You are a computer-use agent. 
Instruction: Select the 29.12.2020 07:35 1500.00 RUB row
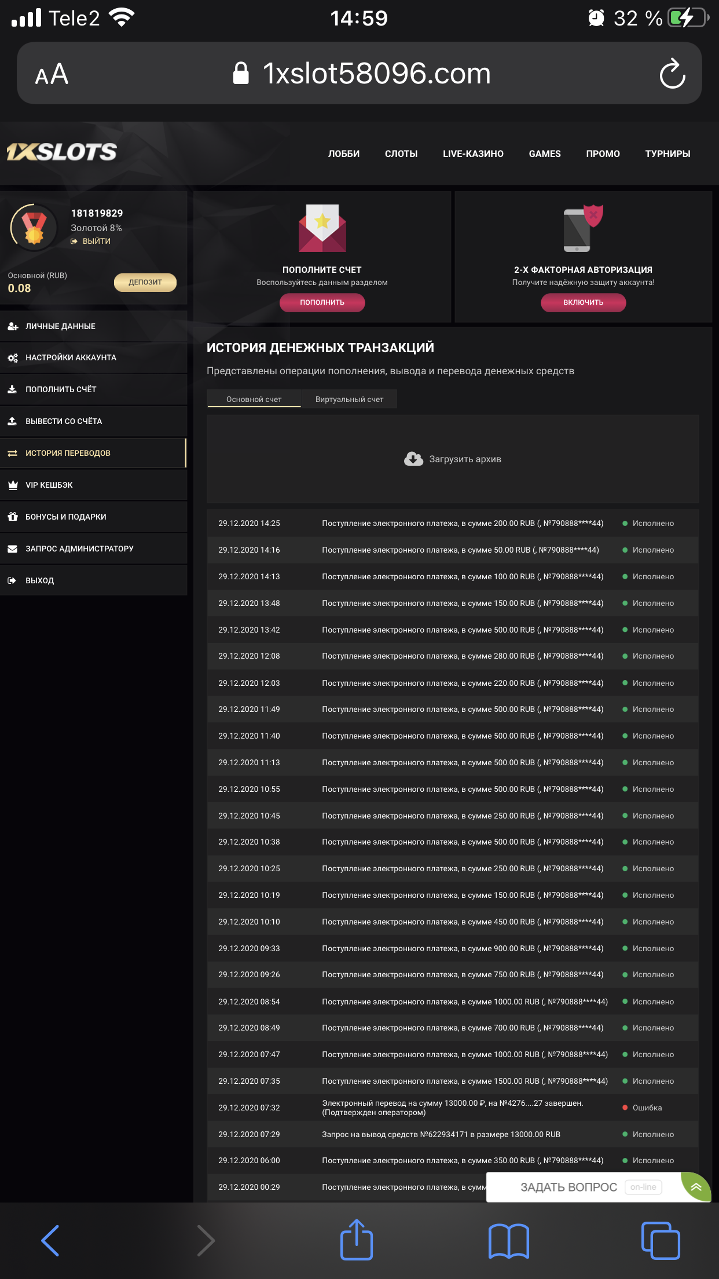[453, 1081]
